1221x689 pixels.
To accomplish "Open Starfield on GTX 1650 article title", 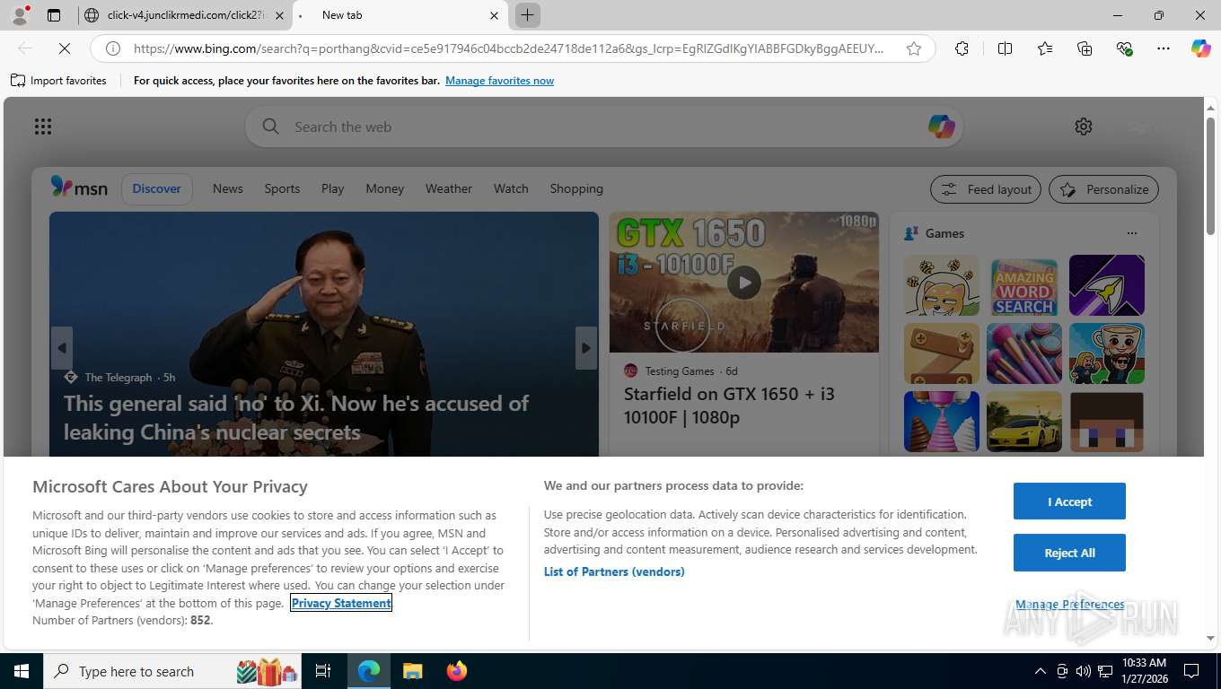I will pos(729,406).
